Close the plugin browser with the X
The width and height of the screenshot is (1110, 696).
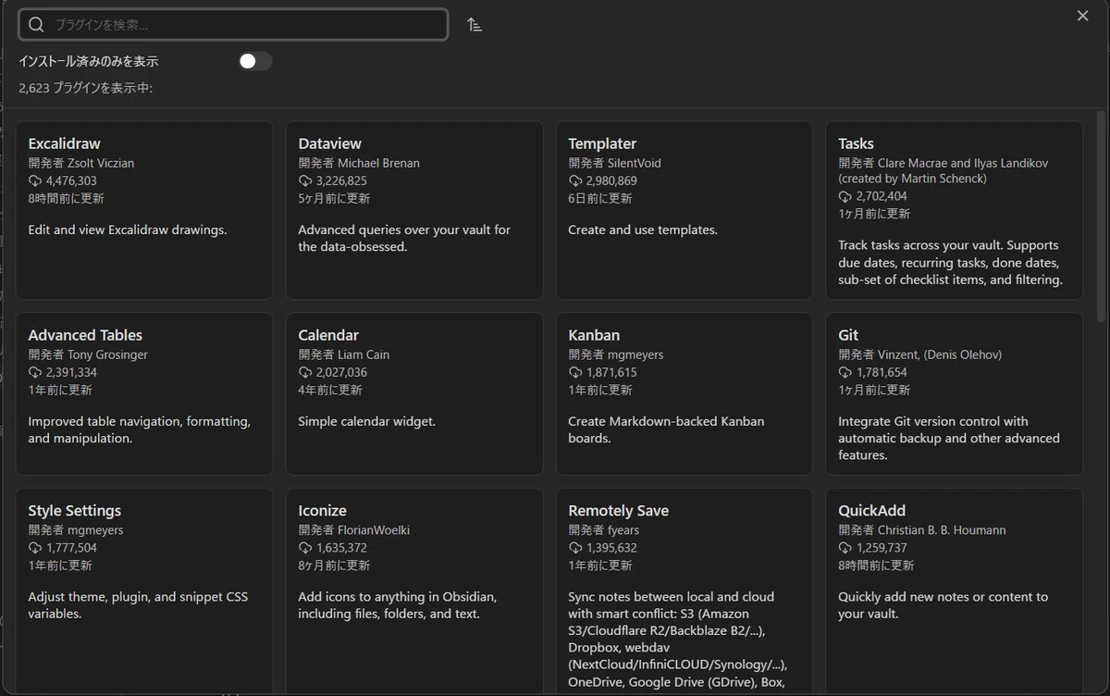1082,16
